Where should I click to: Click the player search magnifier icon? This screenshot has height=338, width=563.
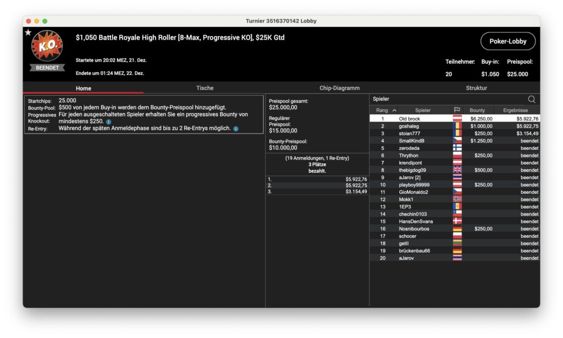click(532, 99)
